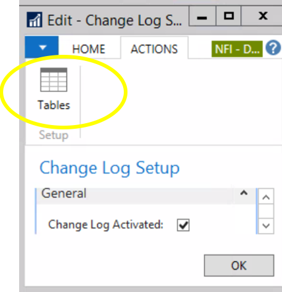Click the Dynamics NAV chart icon in title bar
Image resolution: width=282 pixels, height=292 pixels.
tap(34, 20)
